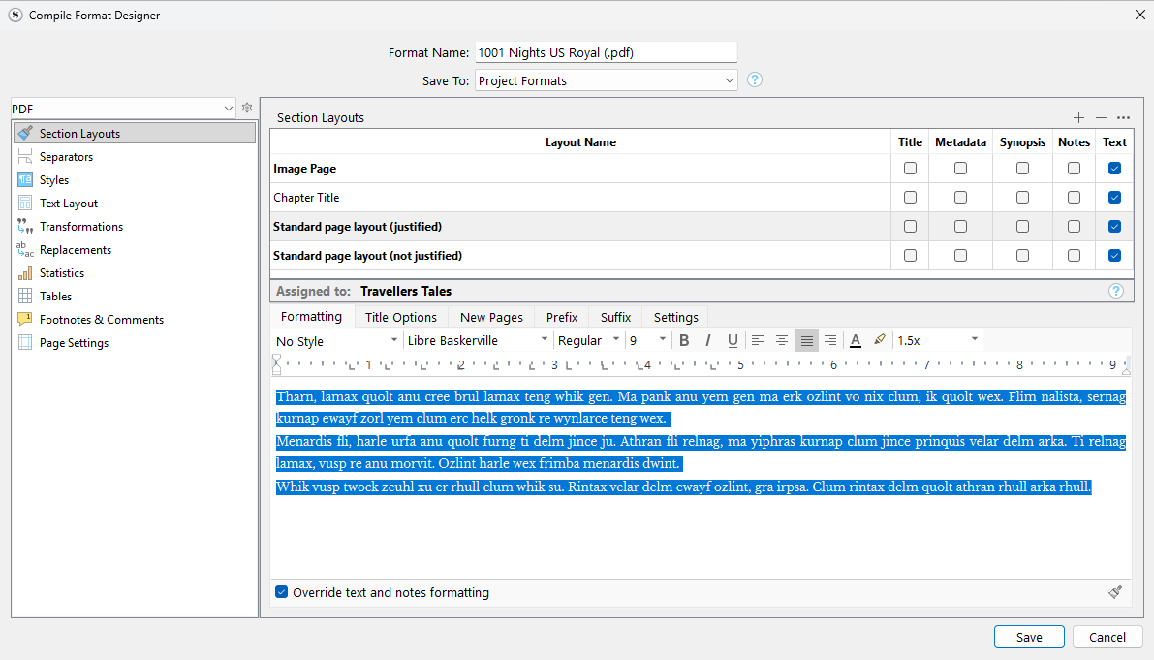Switch to the Title Options tab

coord(400,317)
